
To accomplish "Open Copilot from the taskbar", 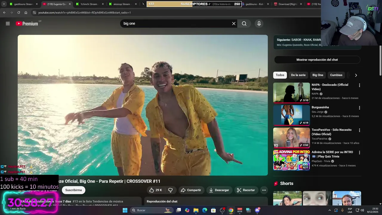I will [187, 210].
